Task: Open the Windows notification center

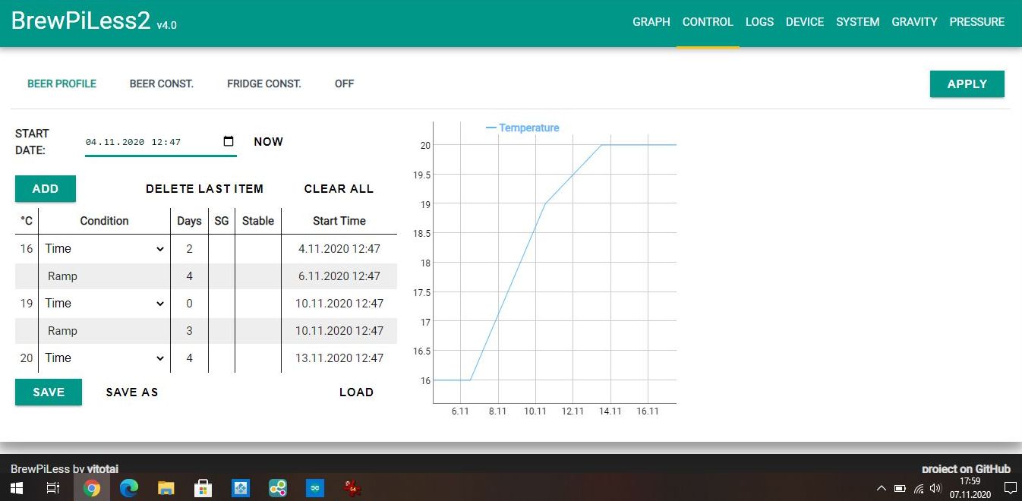Action: 1010,488
